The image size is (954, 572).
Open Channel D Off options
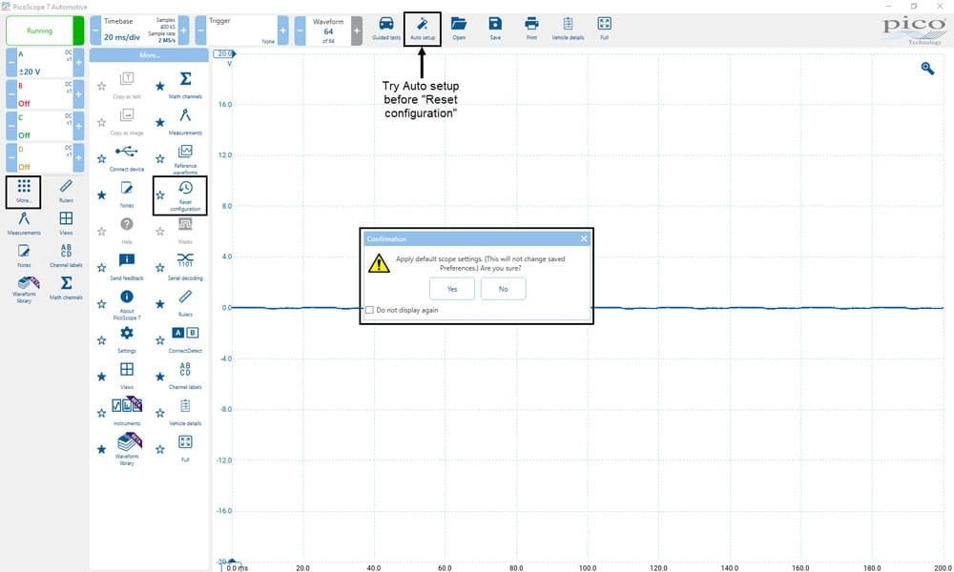click(x=45, y=157)
